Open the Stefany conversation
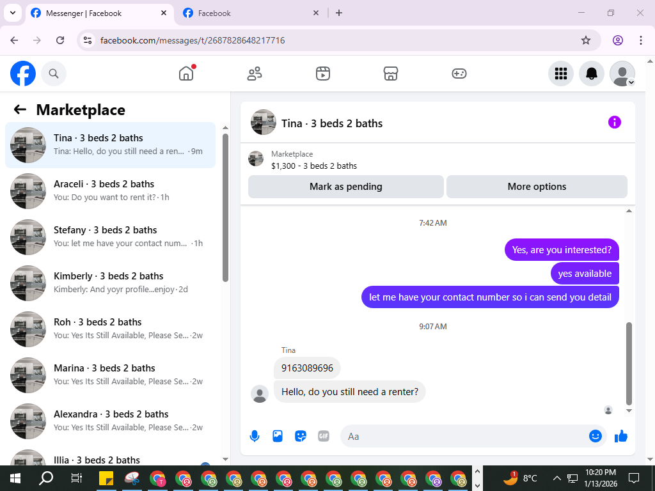 (x=110, y=237)
